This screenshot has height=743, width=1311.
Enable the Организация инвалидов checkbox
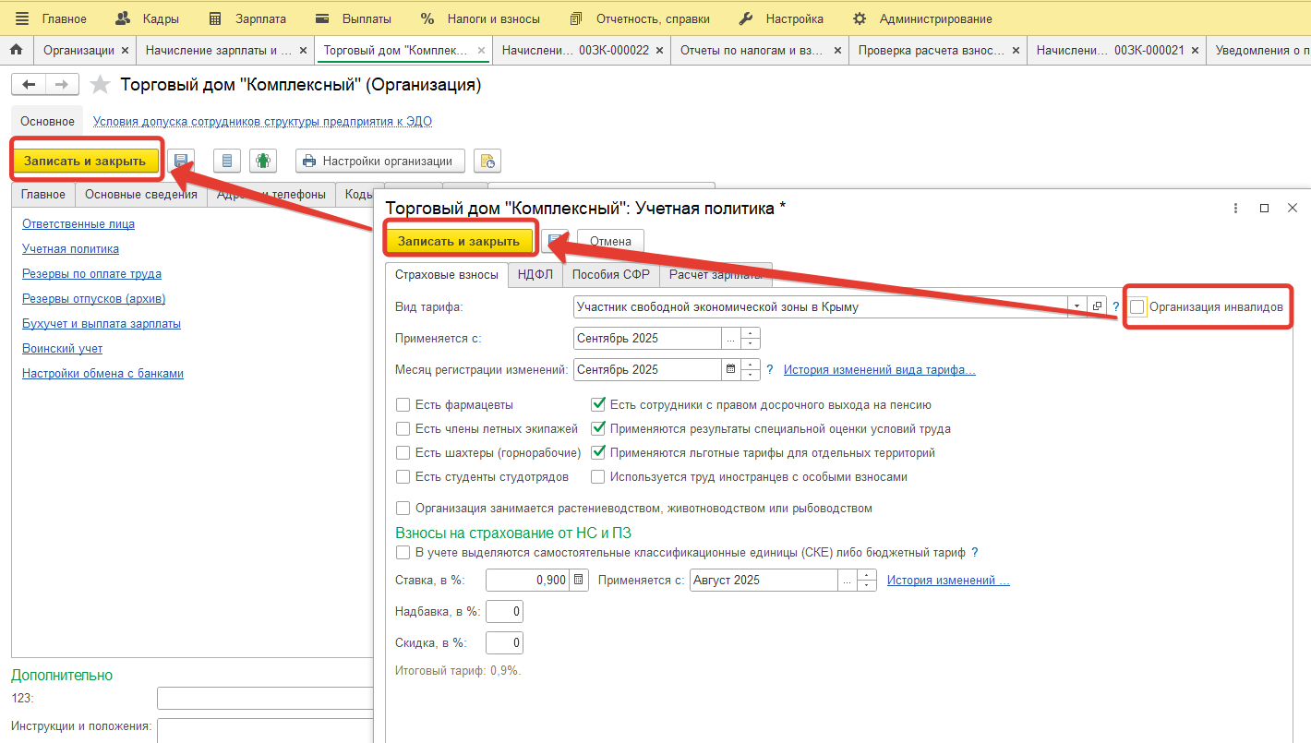click(x=1137, y=306)
